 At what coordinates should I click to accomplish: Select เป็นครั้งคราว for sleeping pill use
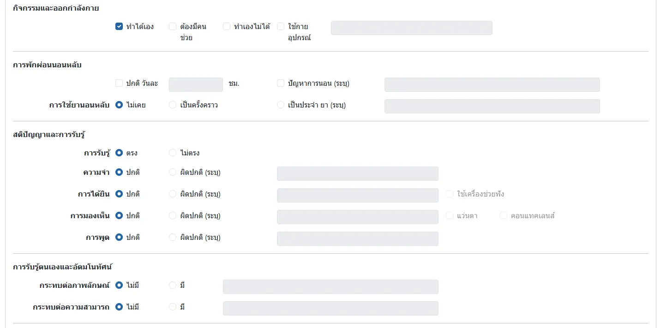pyautogui.click(x=173, y=105)
